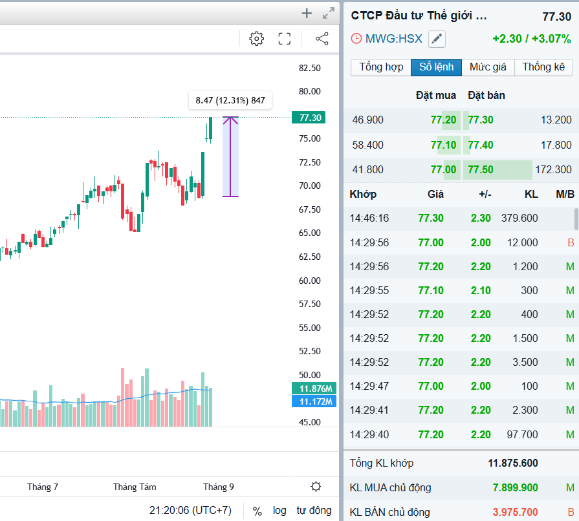Open chart settings gear icon
Image resolution: width=579 pixels, height=521 pixels.
[x=257, y=39]
